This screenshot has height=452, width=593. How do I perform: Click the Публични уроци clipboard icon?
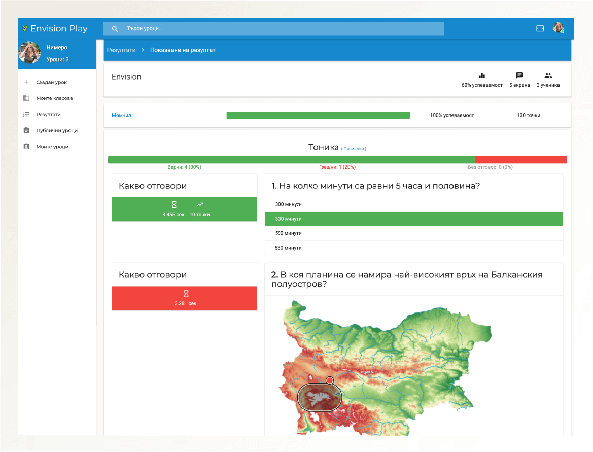(x=26, y=131)
